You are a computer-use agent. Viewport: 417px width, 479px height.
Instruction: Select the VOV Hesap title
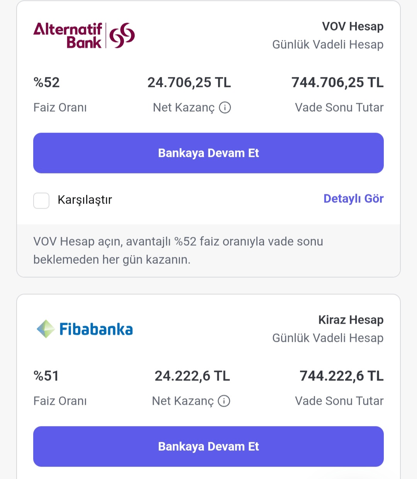pyautogui.click(x=353, y=26)
